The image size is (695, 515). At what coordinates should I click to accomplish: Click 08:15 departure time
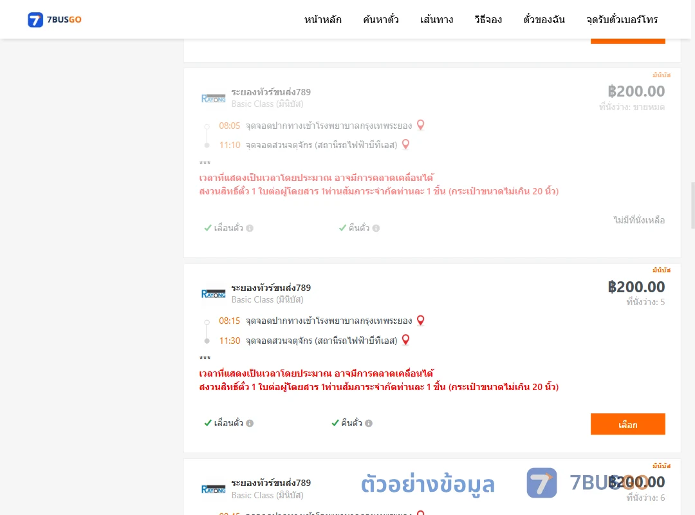pyautogui.click(x=229, y=321)
